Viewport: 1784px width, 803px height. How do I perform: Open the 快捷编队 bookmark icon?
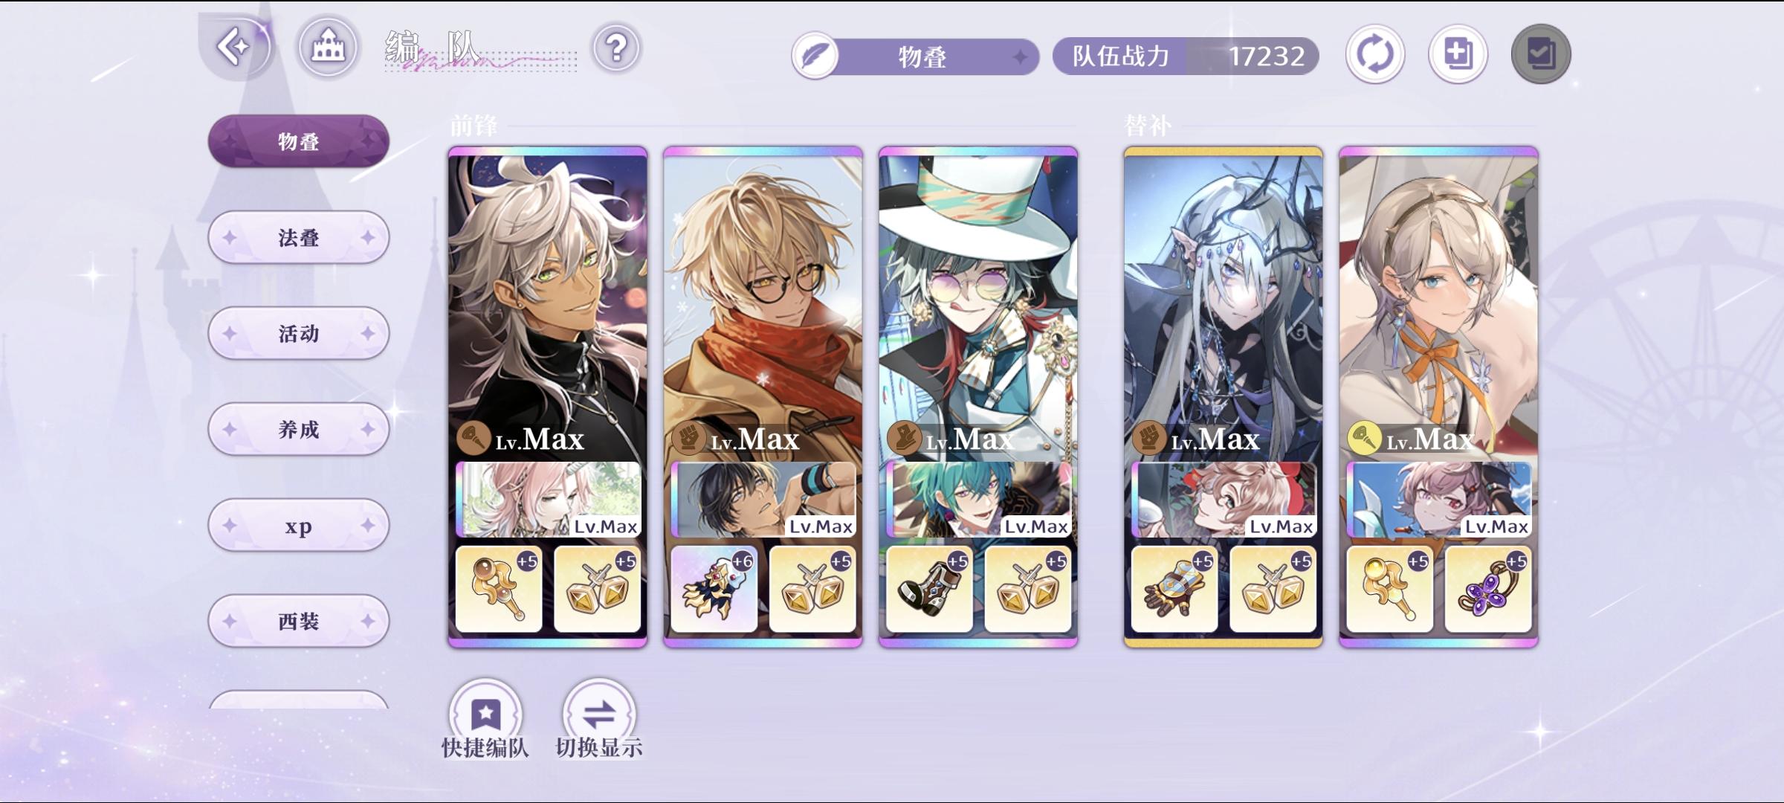(485, 713)
